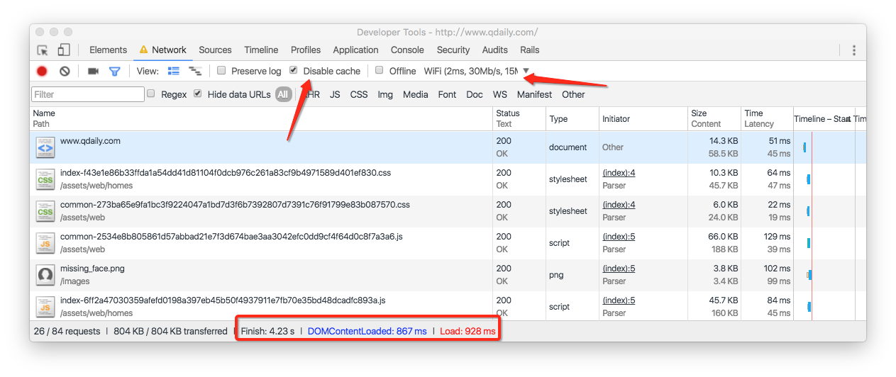
Task: Filter requests by Font
Action: [447, 94]
